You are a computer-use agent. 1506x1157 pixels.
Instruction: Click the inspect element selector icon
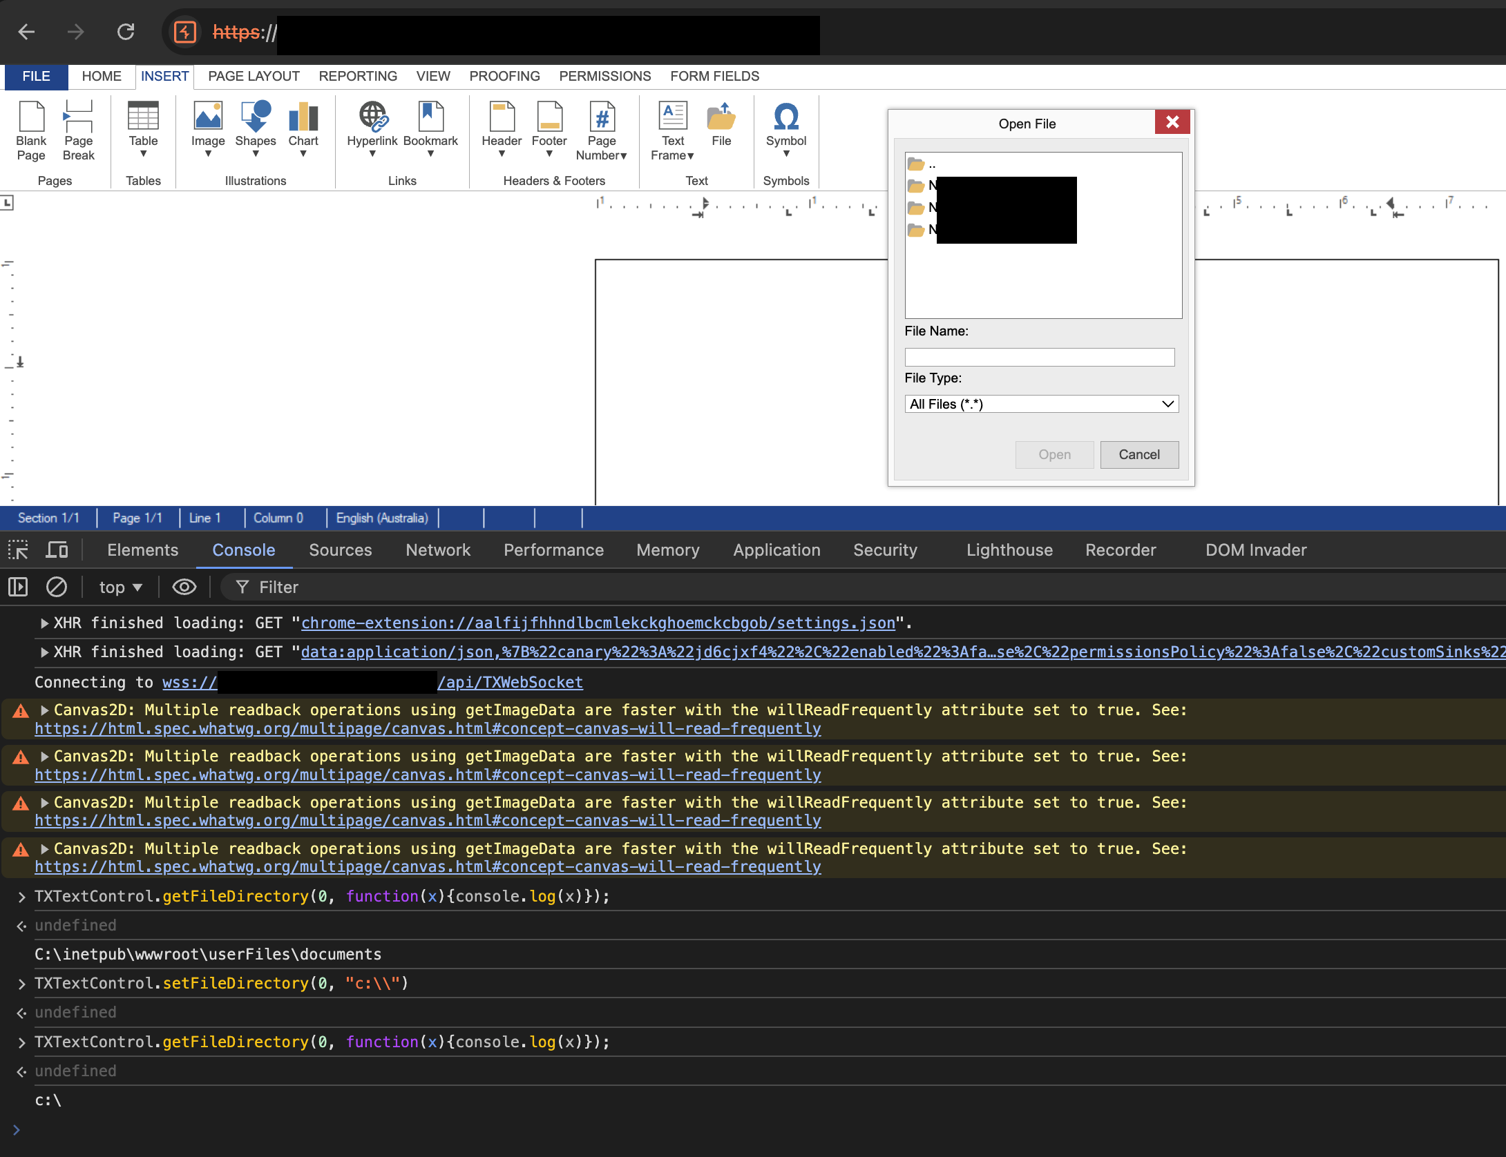(18, 550)
